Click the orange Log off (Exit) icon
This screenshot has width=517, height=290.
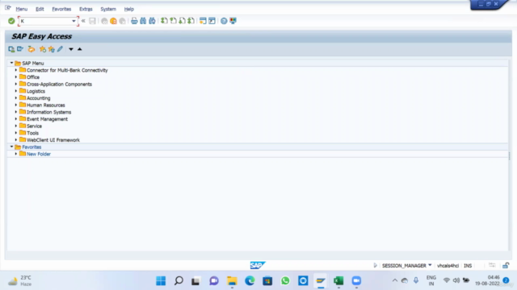point(113,21)
